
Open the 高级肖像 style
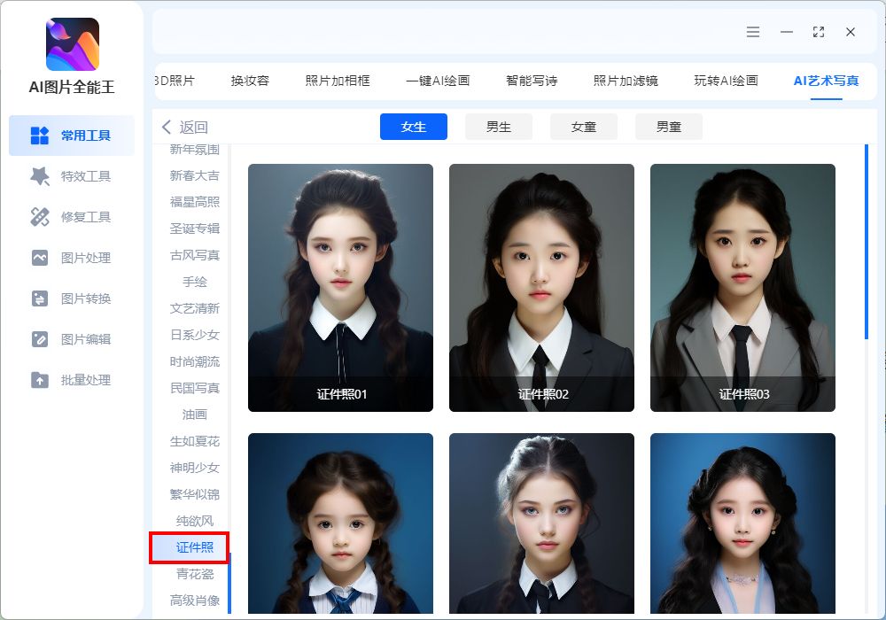194,601
